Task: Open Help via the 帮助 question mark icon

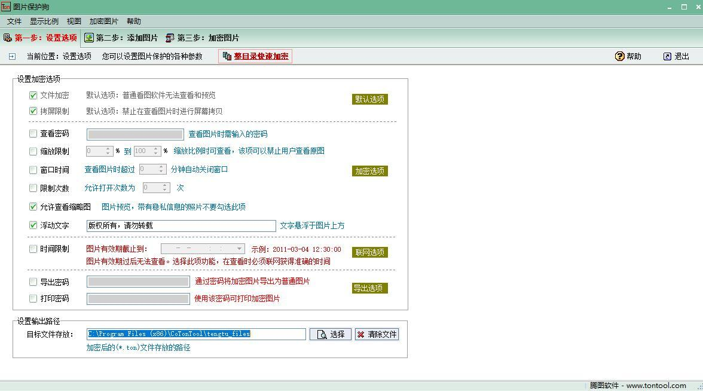Action: point(618,56)
